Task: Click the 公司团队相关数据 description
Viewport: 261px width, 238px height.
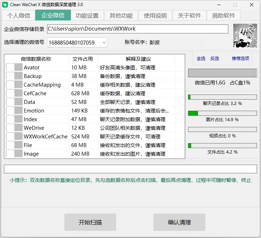Action: [133, 128]
